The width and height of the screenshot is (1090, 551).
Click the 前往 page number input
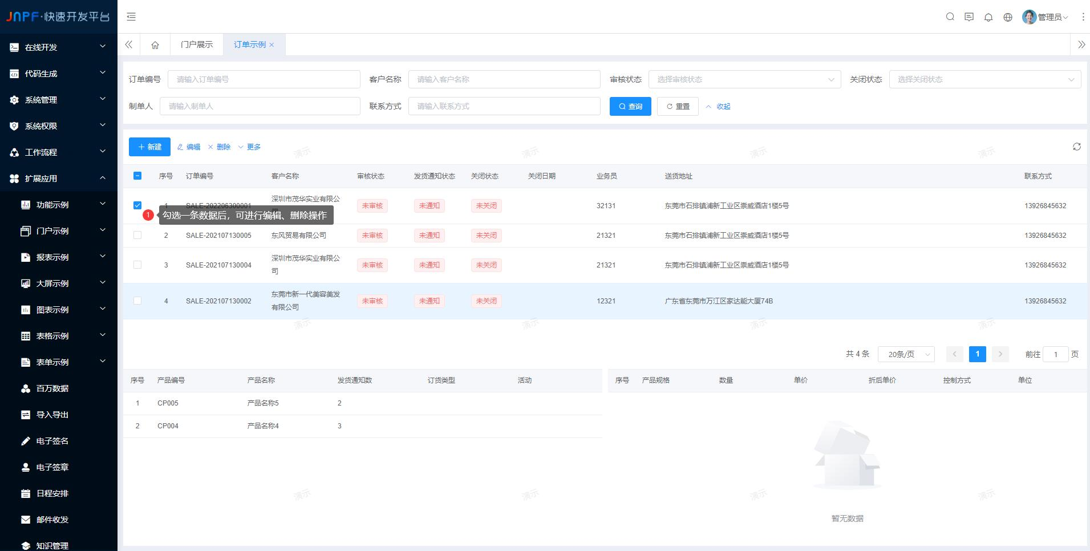pyautogui.click(x=1056, y=354)
